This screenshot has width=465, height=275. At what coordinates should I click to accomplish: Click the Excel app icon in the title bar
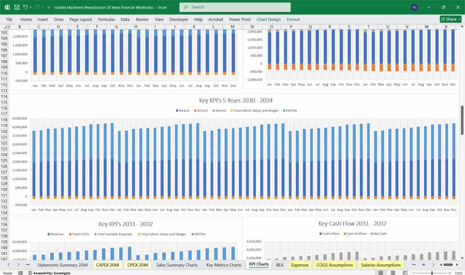[x=7, y=7]
